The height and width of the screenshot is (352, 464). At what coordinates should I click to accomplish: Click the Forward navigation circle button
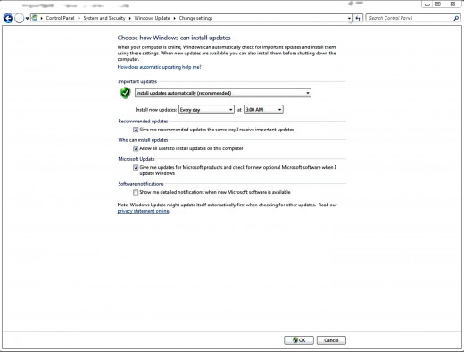20,18
